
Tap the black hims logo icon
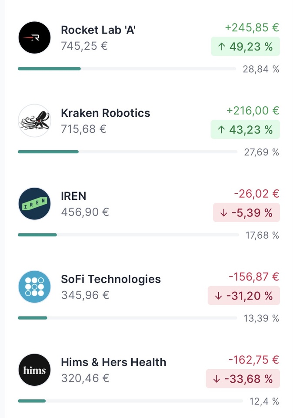tap(34, 370)
